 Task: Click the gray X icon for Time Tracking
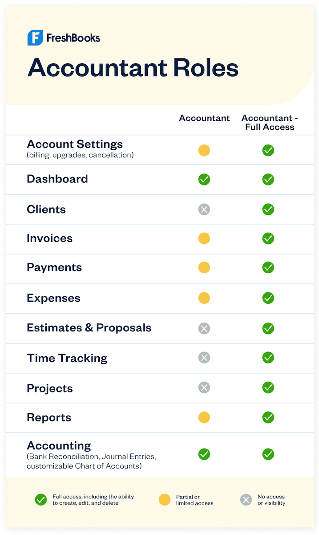coord(204,358)
